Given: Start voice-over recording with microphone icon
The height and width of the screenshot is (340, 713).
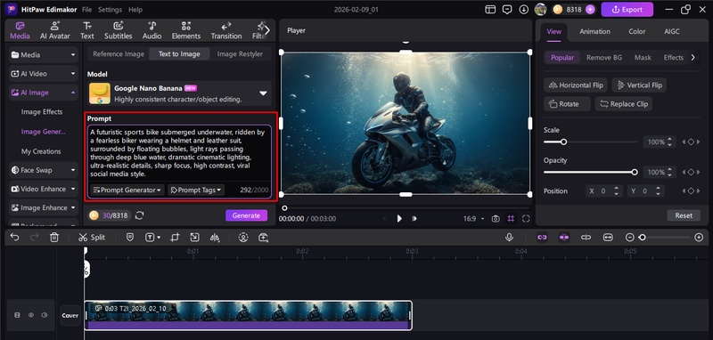Looking at the screenshot, I should [509, 237].
